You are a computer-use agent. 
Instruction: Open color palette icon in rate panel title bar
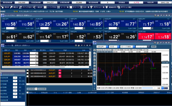[158, 15]
